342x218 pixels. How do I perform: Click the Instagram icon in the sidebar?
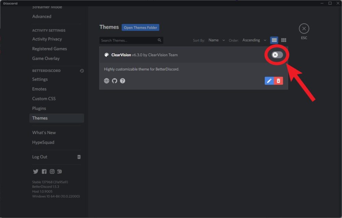pyautogui.click(x=52, y=171)
